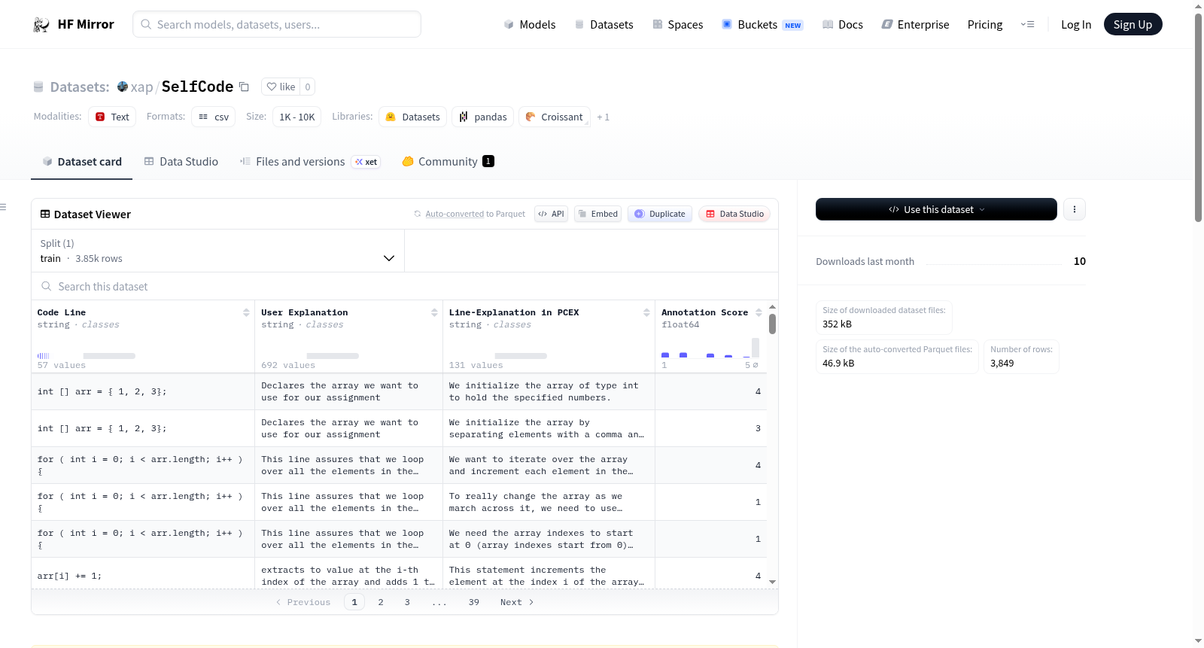Open the more options kebab menu

pyautogui.click(x=1075, y=209)
